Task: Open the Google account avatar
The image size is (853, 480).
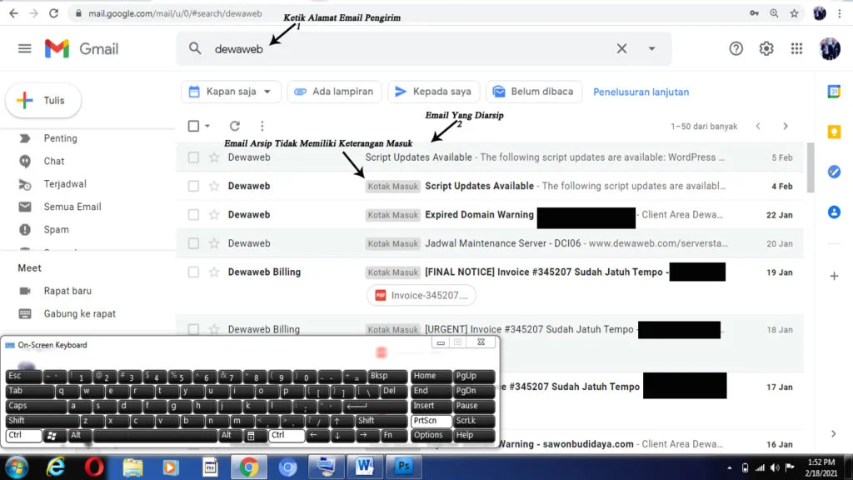Action: tap(830, 48)
